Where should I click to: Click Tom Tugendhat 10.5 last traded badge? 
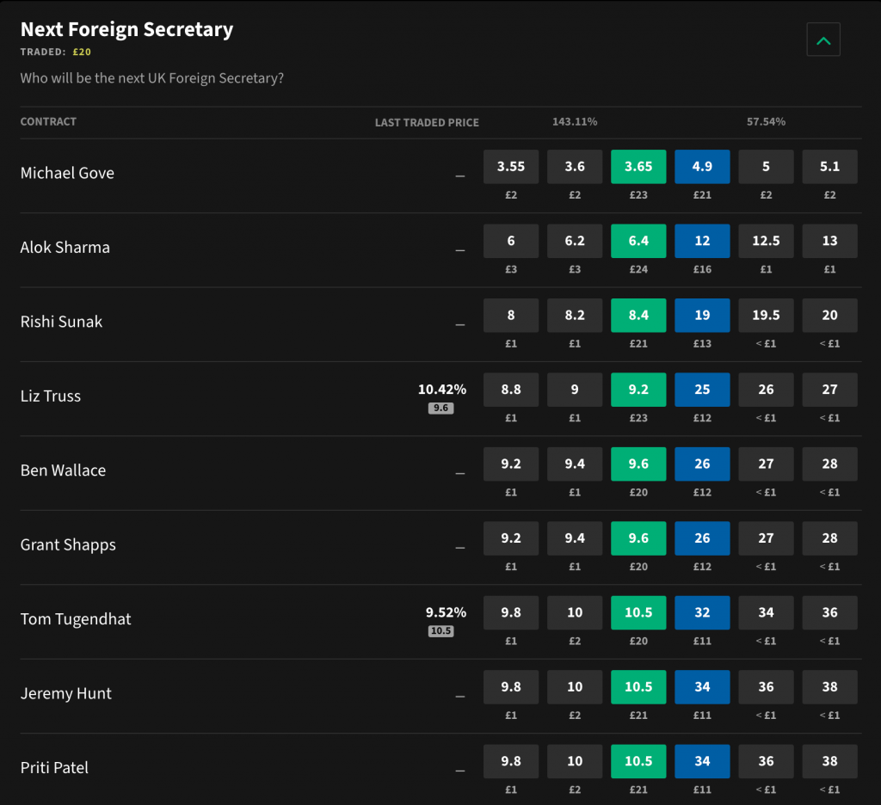(x=440, y=631)
